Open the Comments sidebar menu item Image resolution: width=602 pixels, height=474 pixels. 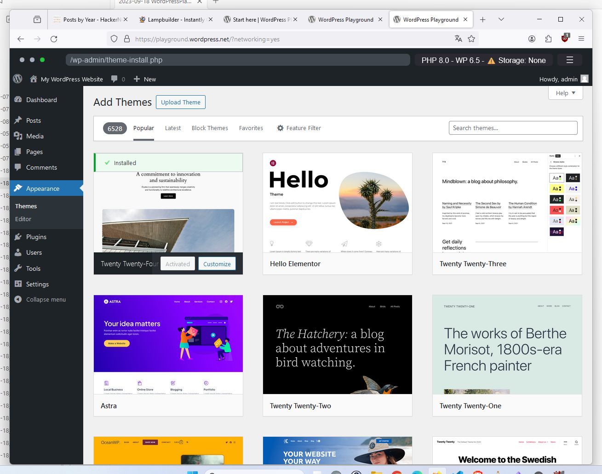coord(46,167)
